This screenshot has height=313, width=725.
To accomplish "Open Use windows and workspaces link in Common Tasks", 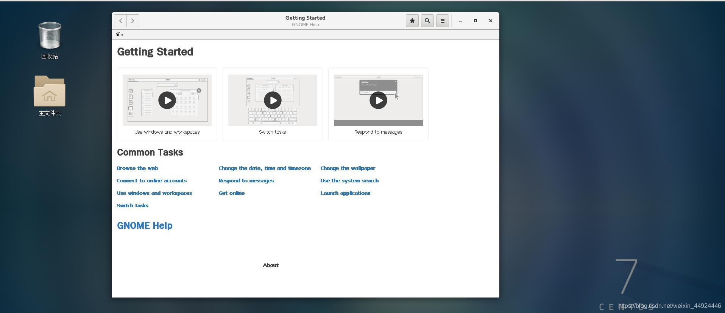I will pyautogui.click(x=154, y=193).
